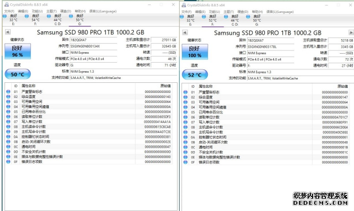Click the 原始值 column header in the G: window
This screenshot has height=211, width=354.
(x=153, y=86)
